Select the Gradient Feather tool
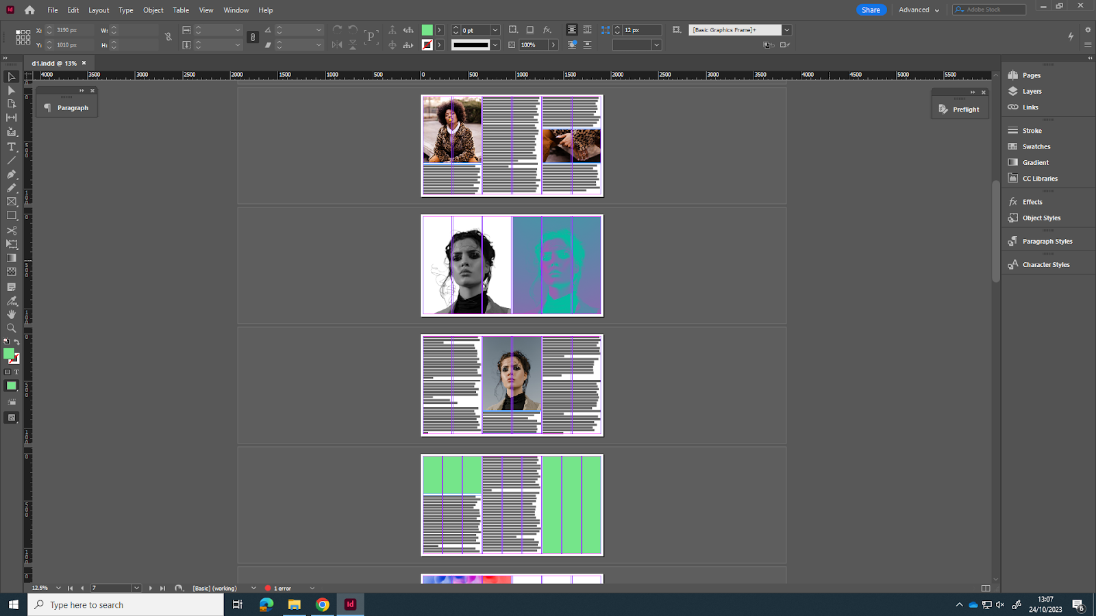Image resolution: width=1096 pixels, height=616 pixels. (11, 272)
